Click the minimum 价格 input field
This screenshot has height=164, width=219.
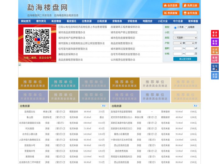(178, 54)
